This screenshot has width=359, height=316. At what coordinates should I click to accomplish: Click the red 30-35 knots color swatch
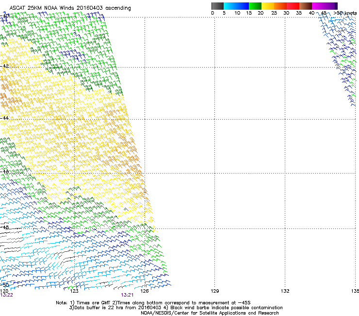click(x=293, y=6)
